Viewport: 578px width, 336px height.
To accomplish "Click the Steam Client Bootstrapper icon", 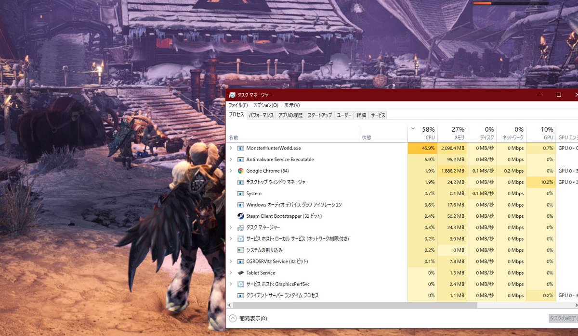I will (x=241, y=216).
